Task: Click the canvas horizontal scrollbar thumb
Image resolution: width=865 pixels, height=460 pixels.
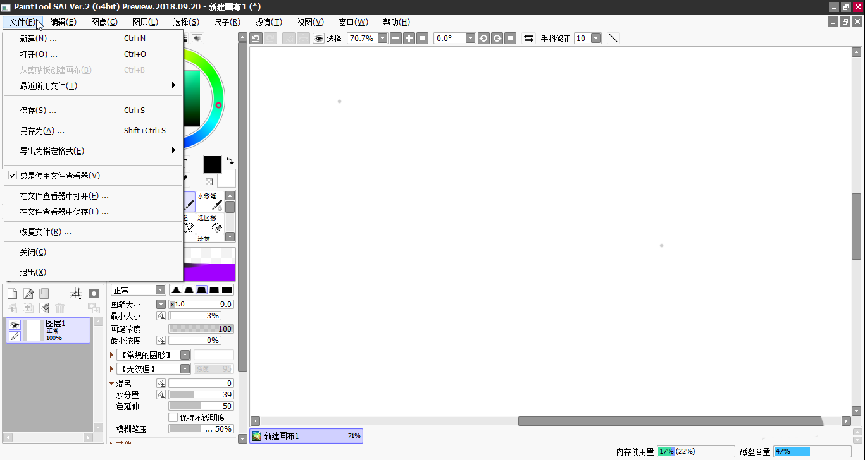Action: pos(671,421)
